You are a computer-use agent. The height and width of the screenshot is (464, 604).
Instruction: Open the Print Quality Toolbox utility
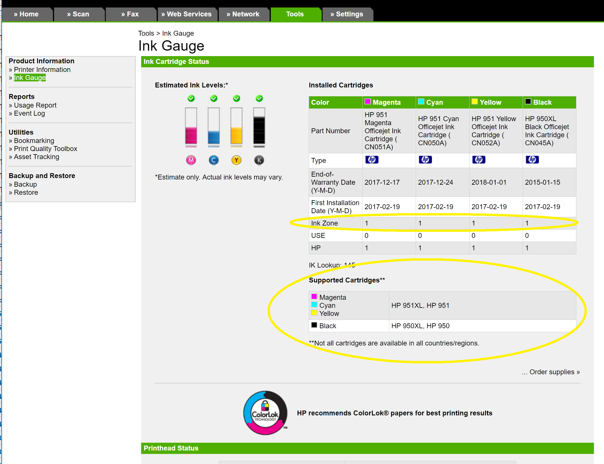pyautogui.click(x=45, y=149)
